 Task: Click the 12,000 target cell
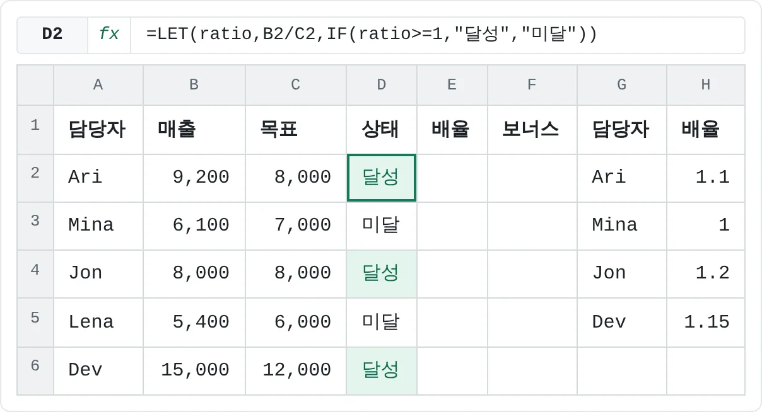point(296,370)
